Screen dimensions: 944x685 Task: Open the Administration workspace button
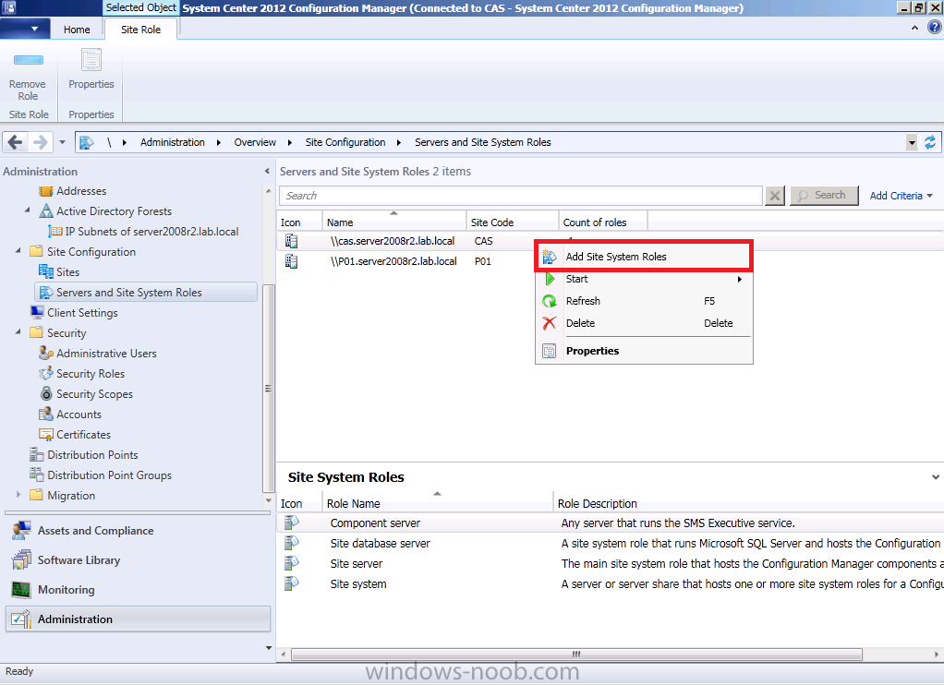click(138, 619)
